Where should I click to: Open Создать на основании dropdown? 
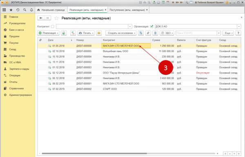tap(121, 33)
